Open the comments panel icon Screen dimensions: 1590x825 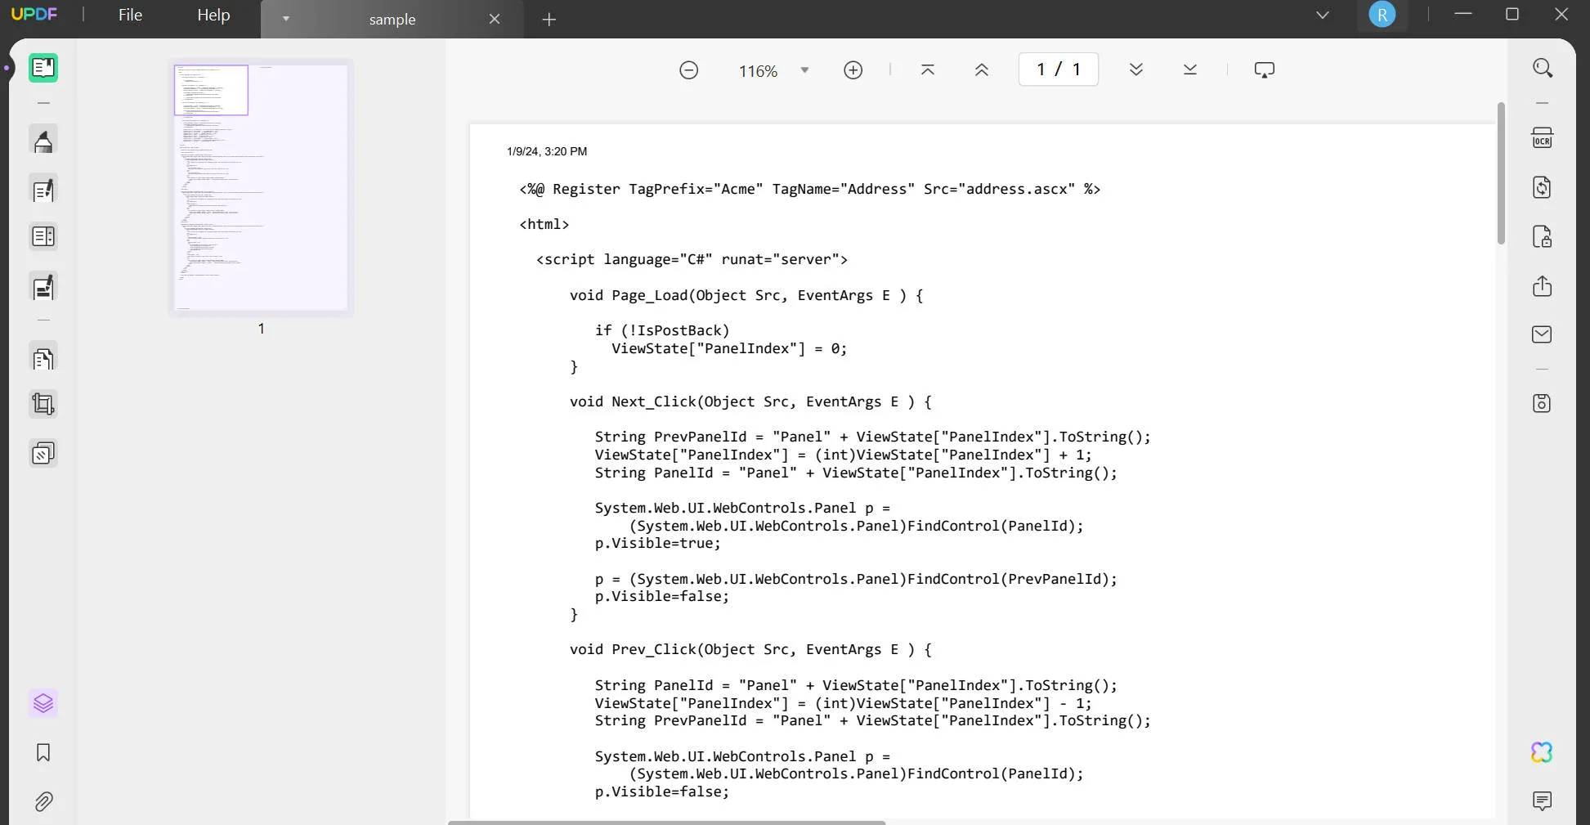tap(1542, 801)
